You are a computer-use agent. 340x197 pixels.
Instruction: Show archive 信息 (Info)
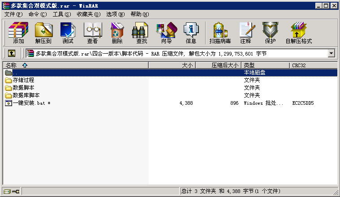point(191,33)
